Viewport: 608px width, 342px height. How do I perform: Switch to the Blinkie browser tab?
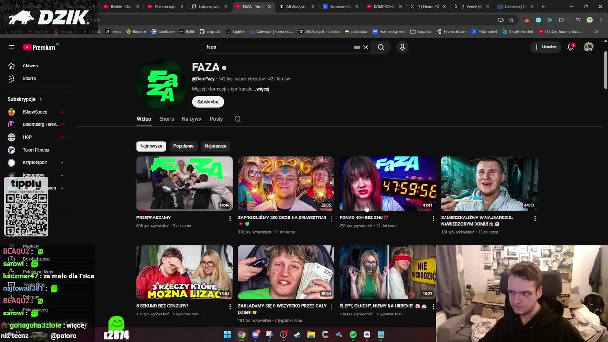point(122,7)
